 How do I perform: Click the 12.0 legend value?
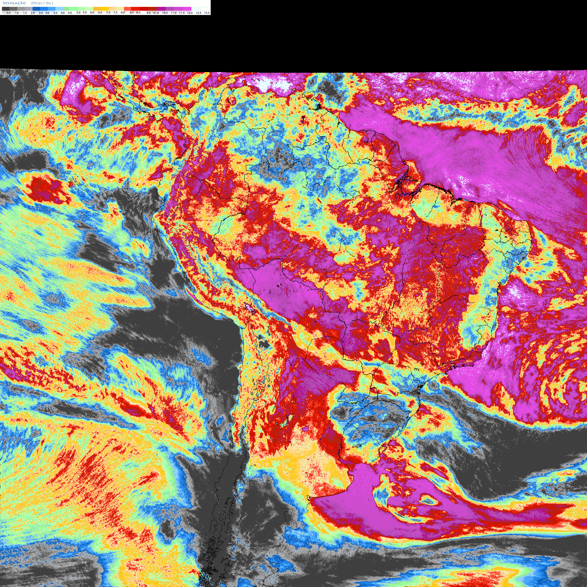pyautogui.click(x=190, y=13)
